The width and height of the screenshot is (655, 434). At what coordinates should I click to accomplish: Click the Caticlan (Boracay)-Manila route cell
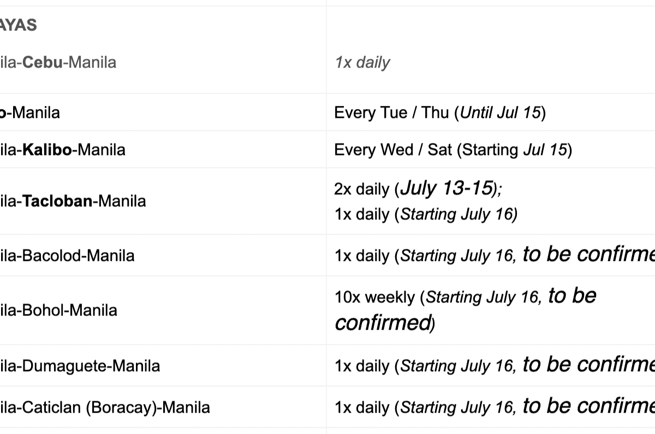(x=105, y=407)
